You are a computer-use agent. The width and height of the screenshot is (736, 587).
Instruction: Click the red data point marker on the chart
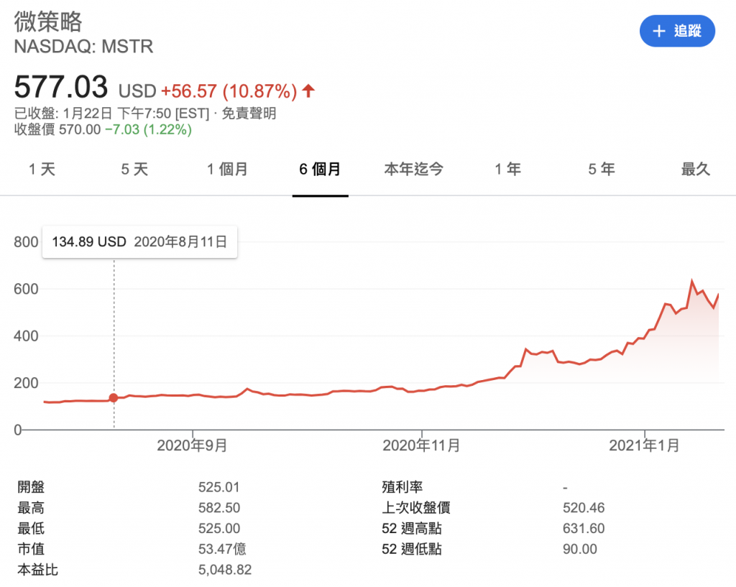(x=114, y=398)
